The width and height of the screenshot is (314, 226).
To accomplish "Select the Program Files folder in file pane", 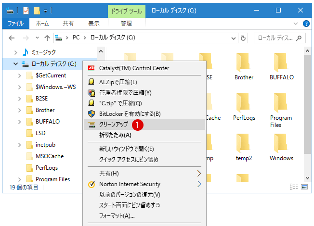I will (x=281, y=111).
